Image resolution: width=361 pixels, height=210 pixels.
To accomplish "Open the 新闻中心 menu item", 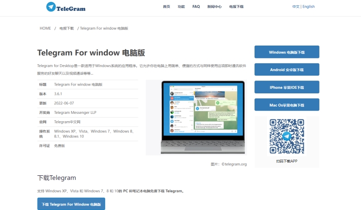I will 214,7.
